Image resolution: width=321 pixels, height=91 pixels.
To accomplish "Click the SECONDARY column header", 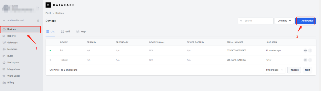I will coord(122,42).
